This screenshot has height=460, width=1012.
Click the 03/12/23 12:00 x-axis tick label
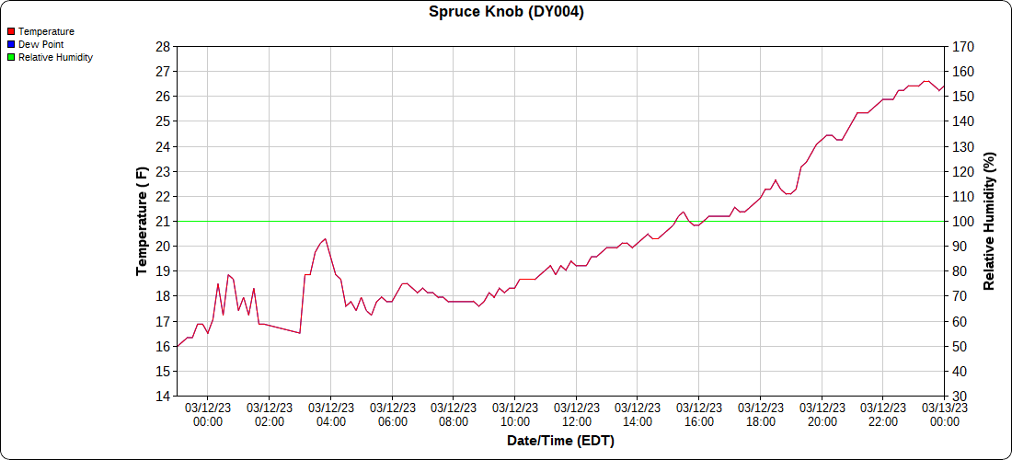[576, 414]
